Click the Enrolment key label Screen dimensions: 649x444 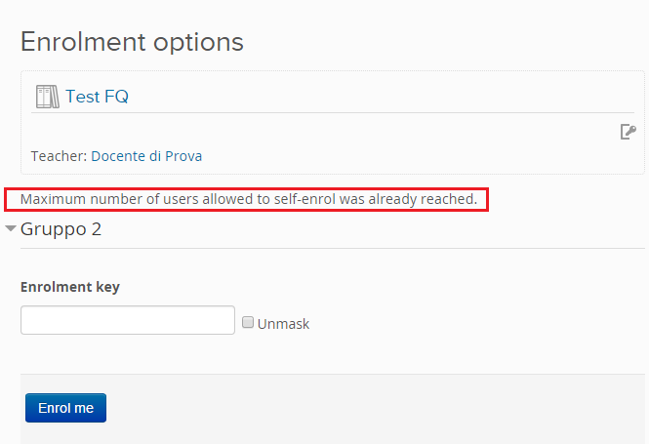click(x=70, y=287)
